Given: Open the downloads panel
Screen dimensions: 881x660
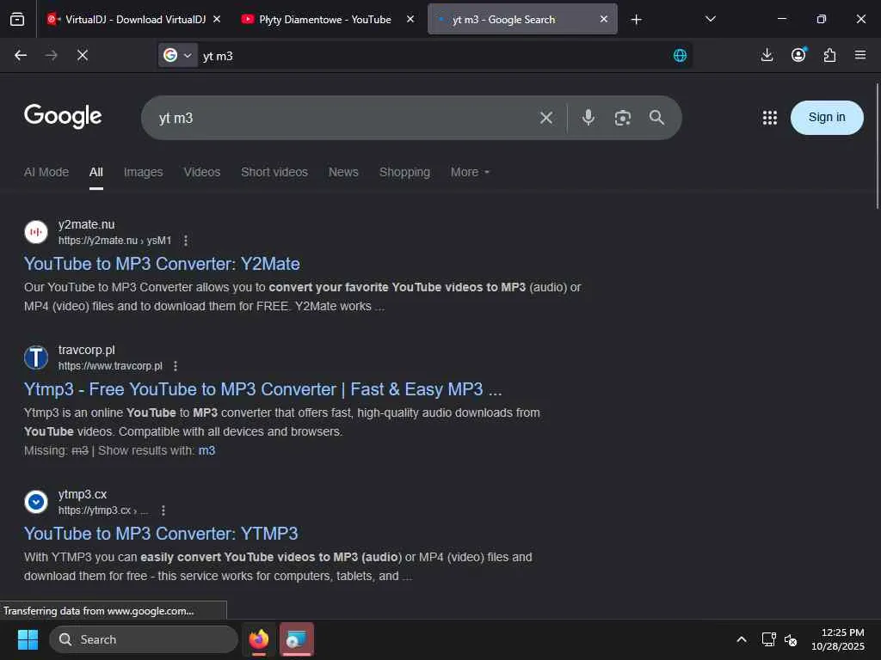Looking at the screenshot, I should (x=767, y=55).
